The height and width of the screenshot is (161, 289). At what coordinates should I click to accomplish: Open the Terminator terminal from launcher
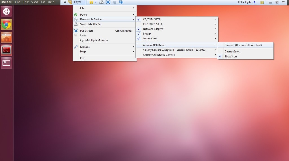(6, 50)
